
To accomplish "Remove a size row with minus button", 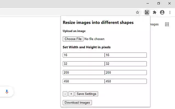I will (65, 94).
